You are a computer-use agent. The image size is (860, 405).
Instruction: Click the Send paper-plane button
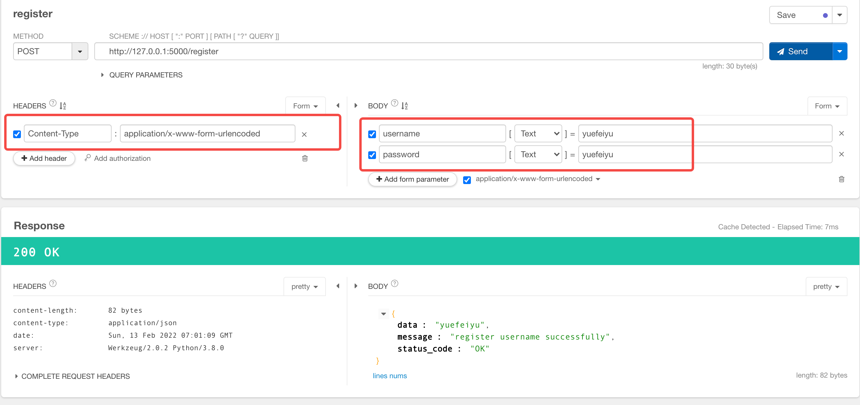coord(801,51)
